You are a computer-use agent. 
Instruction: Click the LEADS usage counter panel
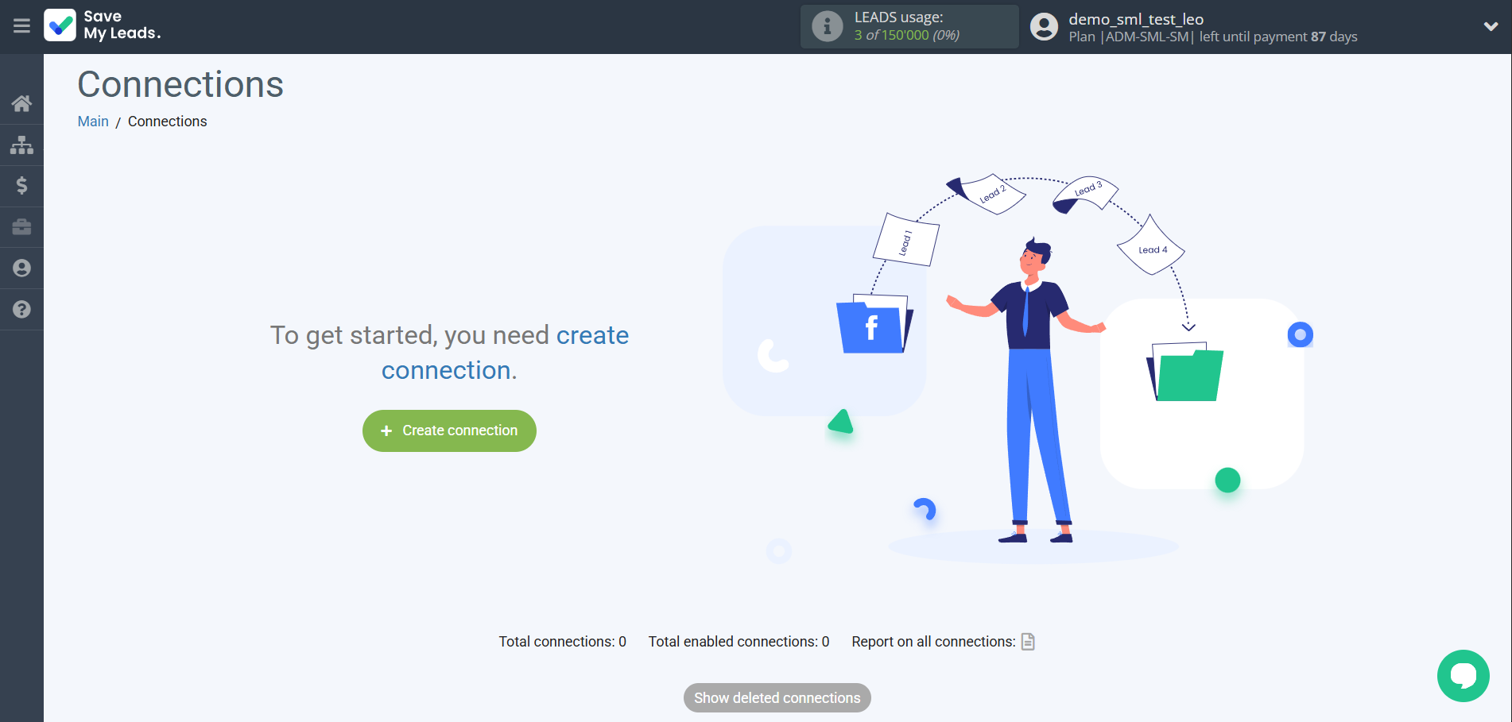[x=909, y=26]
